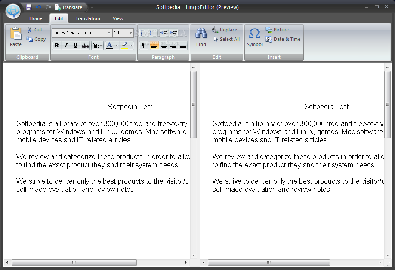The width and height of the screenshot is (395, 270).
Task: Select Center paragraph alignment
Action: pyautogui.click(x=164, y=46)
